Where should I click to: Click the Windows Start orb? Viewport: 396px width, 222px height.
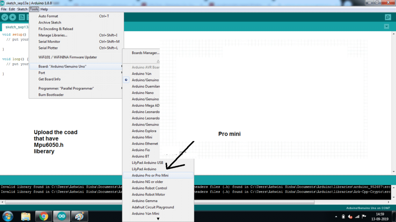pos(7,216)
